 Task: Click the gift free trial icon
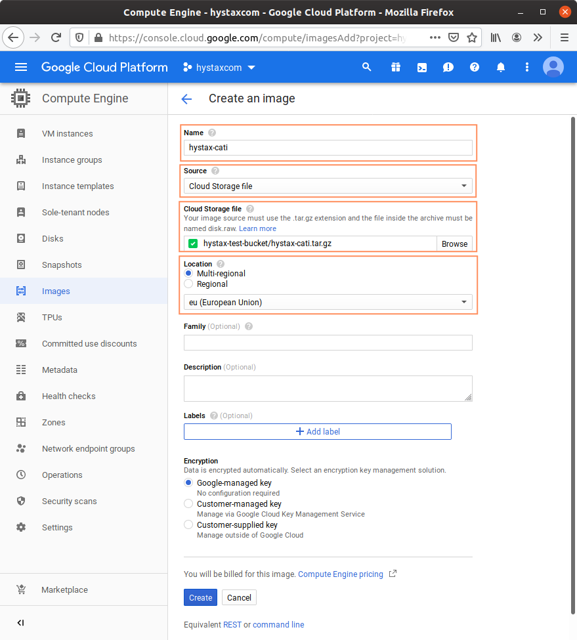[395, 67]
